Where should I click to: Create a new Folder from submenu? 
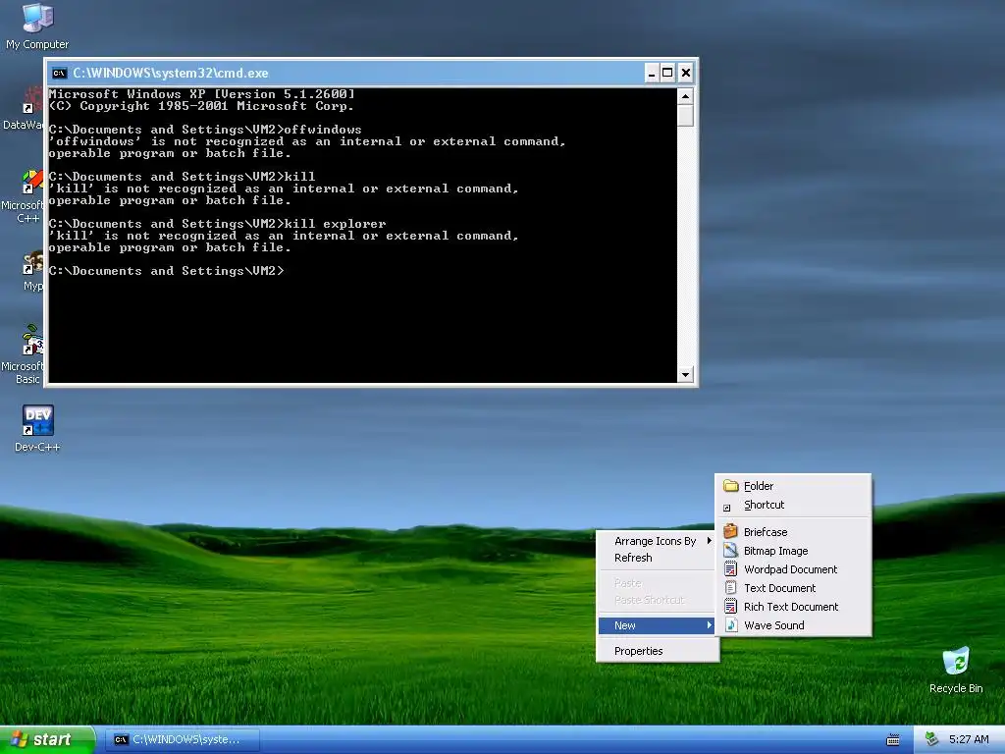click(x=793, y=486)
